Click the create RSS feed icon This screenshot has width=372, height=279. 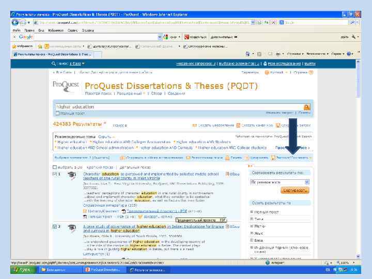tap(238, 125)
